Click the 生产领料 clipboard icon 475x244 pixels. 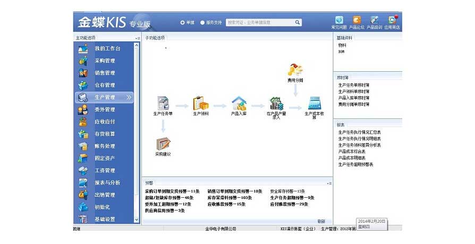[x=200, y=103]
